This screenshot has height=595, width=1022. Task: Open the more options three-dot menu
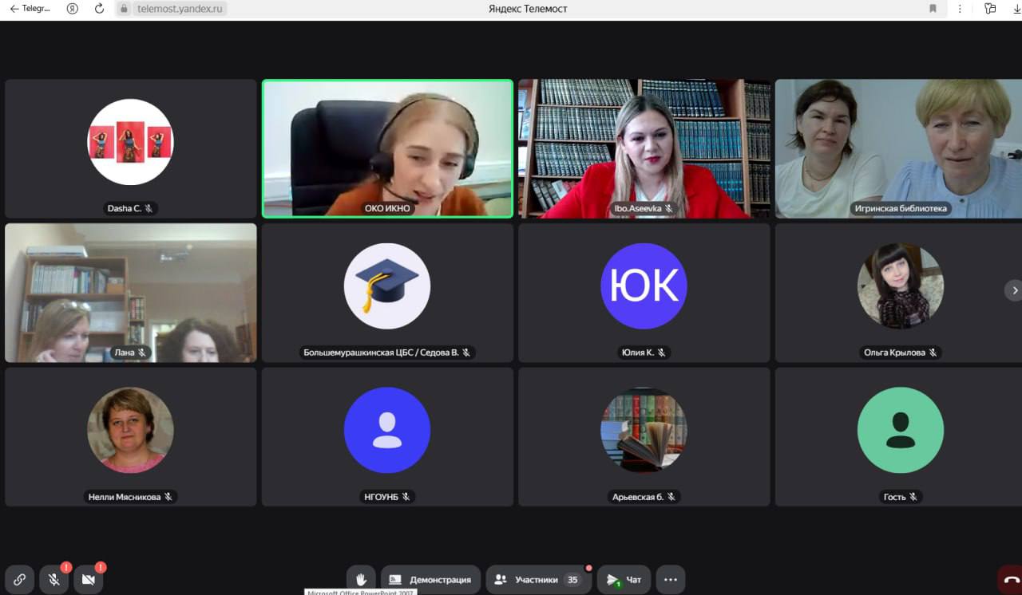point(671,580)
